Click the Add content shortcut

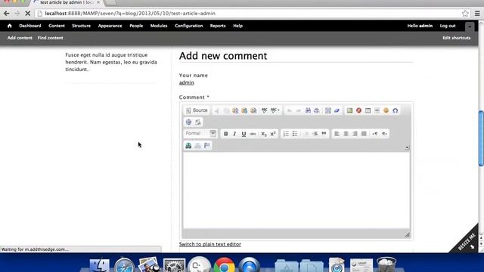tap(20, 38)
